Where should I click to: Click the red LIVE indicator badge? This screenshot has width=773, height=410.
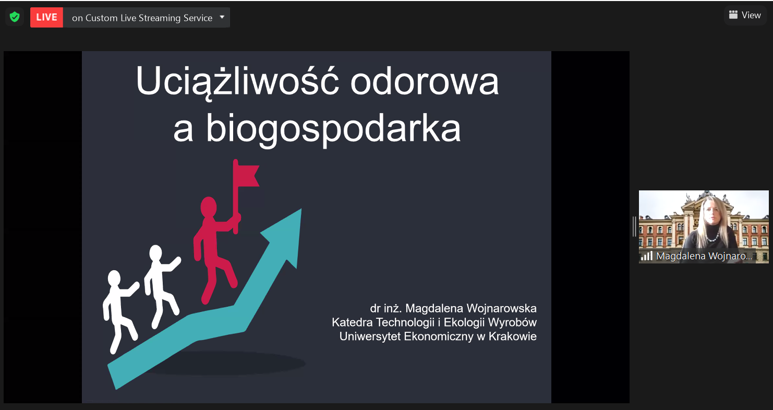[x=46, y=17]
